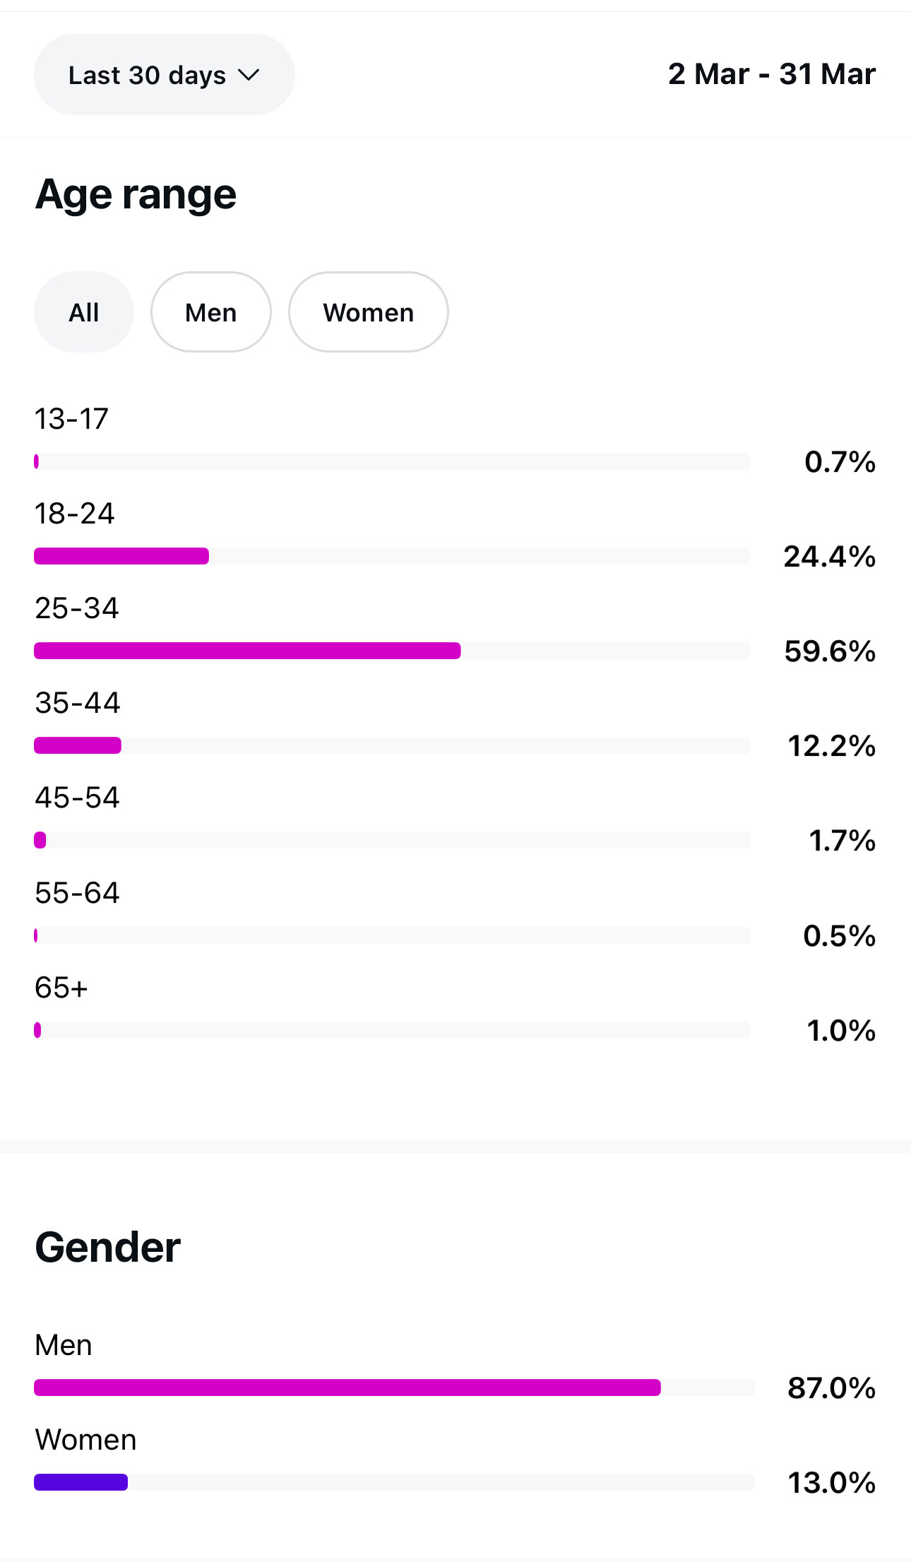Click the 45-54 age bar
911x1562 pixels.
pyautogui.click(x=40, y=840)
